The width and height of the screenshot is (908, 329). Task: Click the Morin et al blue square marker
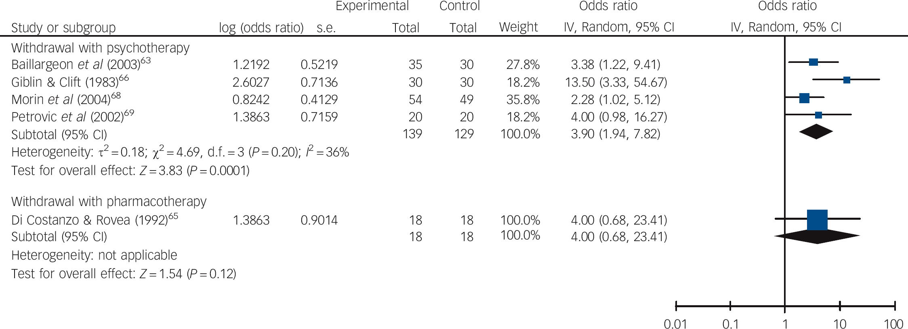coord(804,98)
